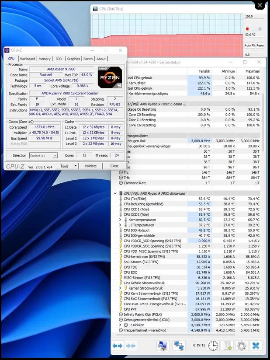Click the red graph color swatch
Screen dimensions: 270x360
pyautogui.click(x=247, y=29)
